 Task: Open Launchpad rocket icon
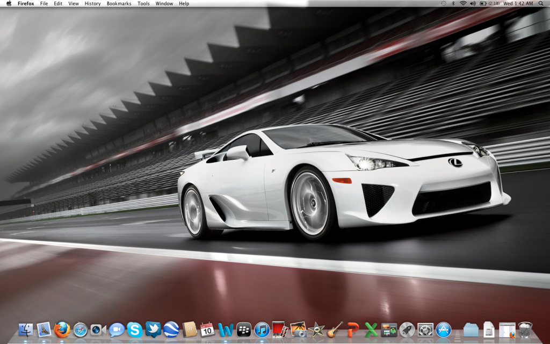pos(407,330)
